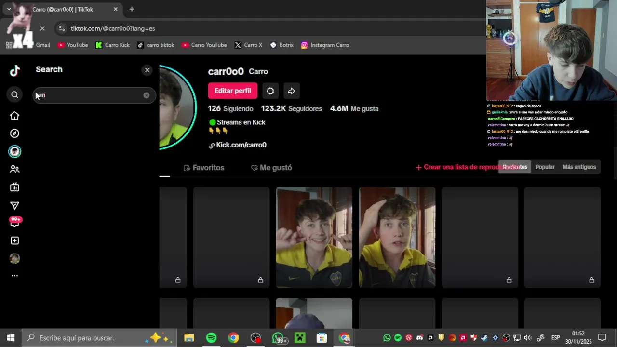Open the LIVE icon in sidebar
The image size is (617, 347).
point(14,187)
